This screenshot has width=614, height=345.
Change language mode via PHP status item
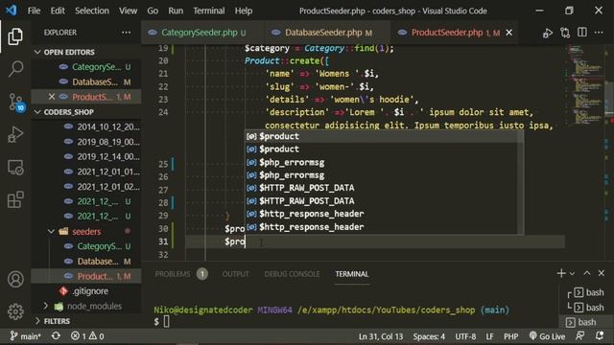click(x=510, y=336)
